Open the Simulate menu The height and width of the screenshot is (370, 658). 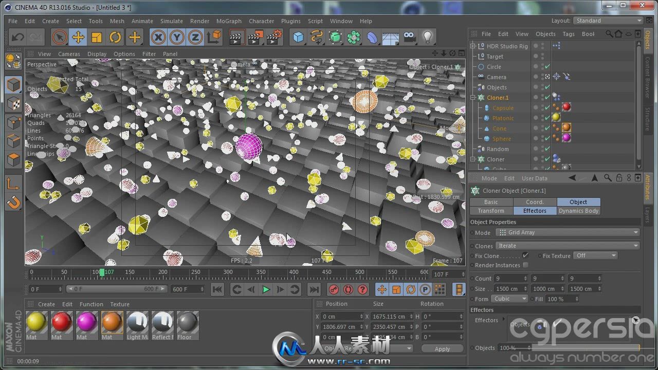pos(172,21)
